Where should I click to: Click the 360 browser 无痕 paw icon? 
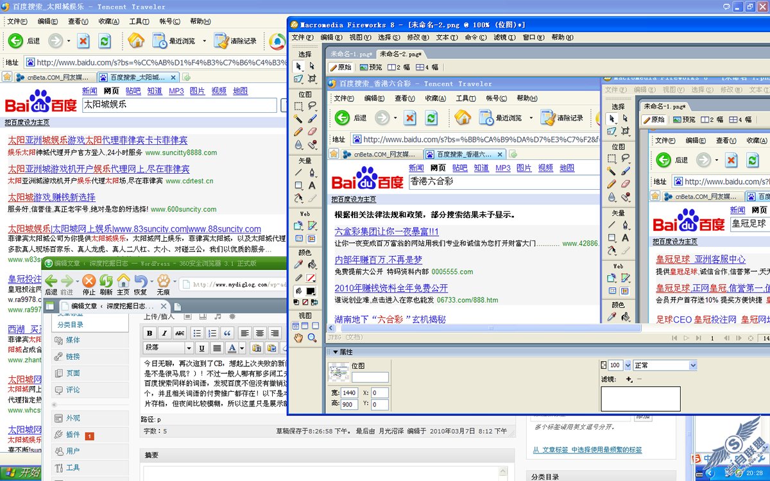[163, 280]
